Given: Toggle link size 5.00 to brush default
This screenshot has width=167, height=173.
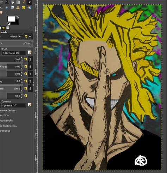Looking at the screenshot, I should [x=30, y=59].
